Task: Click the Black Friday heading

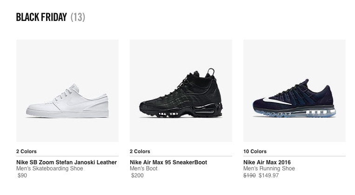Action: tap(41, 18)
